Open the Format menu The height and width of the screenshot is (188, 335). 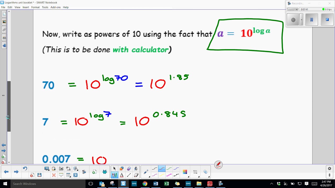click(x=35, y=7)
